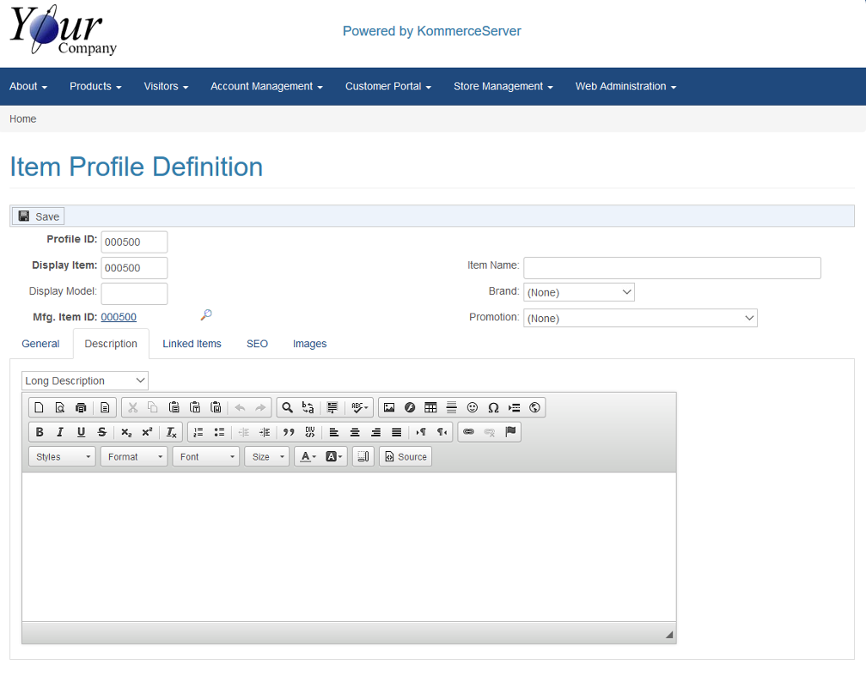Open the text color picker
Image resolution: width=866 pixels, height=683 pixels.
click(x=307, y=457)
